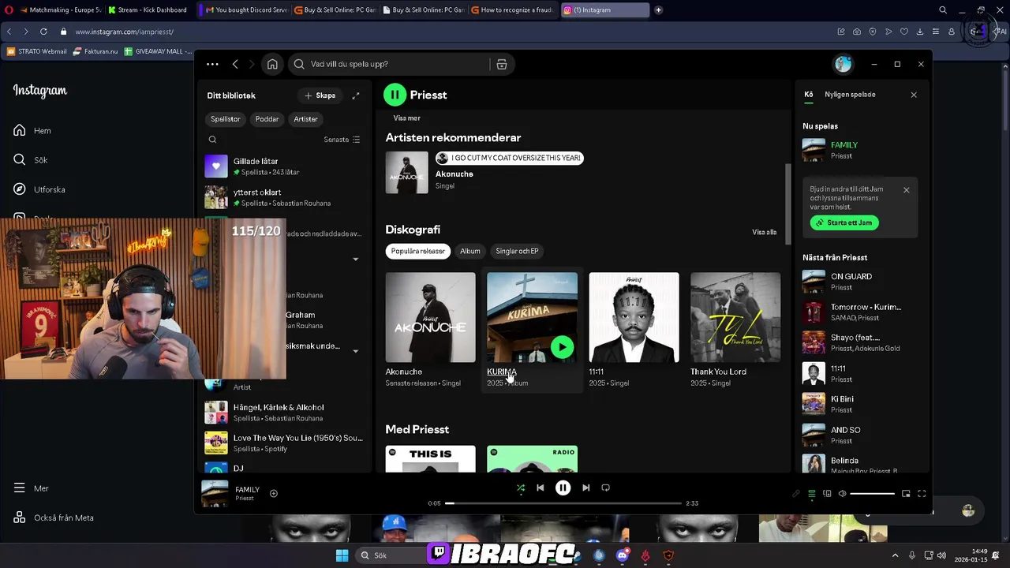The width and height of the screenshot is (1010, 568).
Task: Adjust the Spotify volume slider
Action: coord(873,494)
